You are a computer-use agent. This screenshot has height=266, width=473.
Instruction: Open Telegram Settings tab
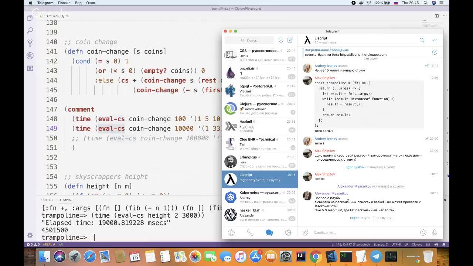pos(288,232)
